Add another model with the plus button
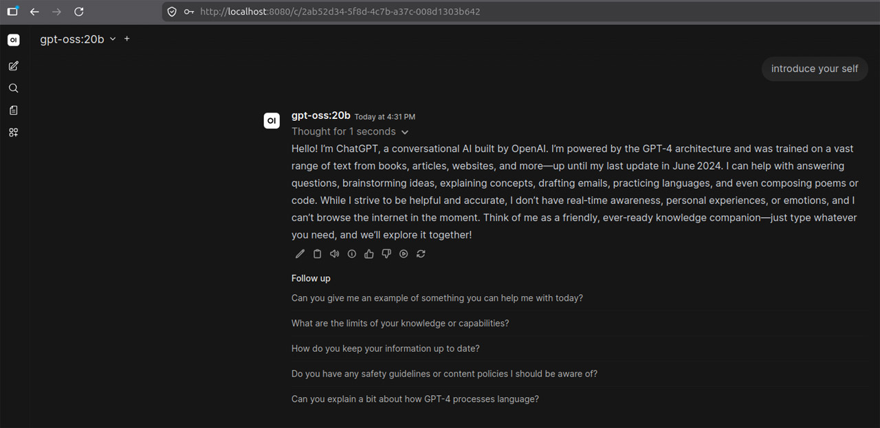The height and width of the screenshot is (428, 880). [126, 39]
